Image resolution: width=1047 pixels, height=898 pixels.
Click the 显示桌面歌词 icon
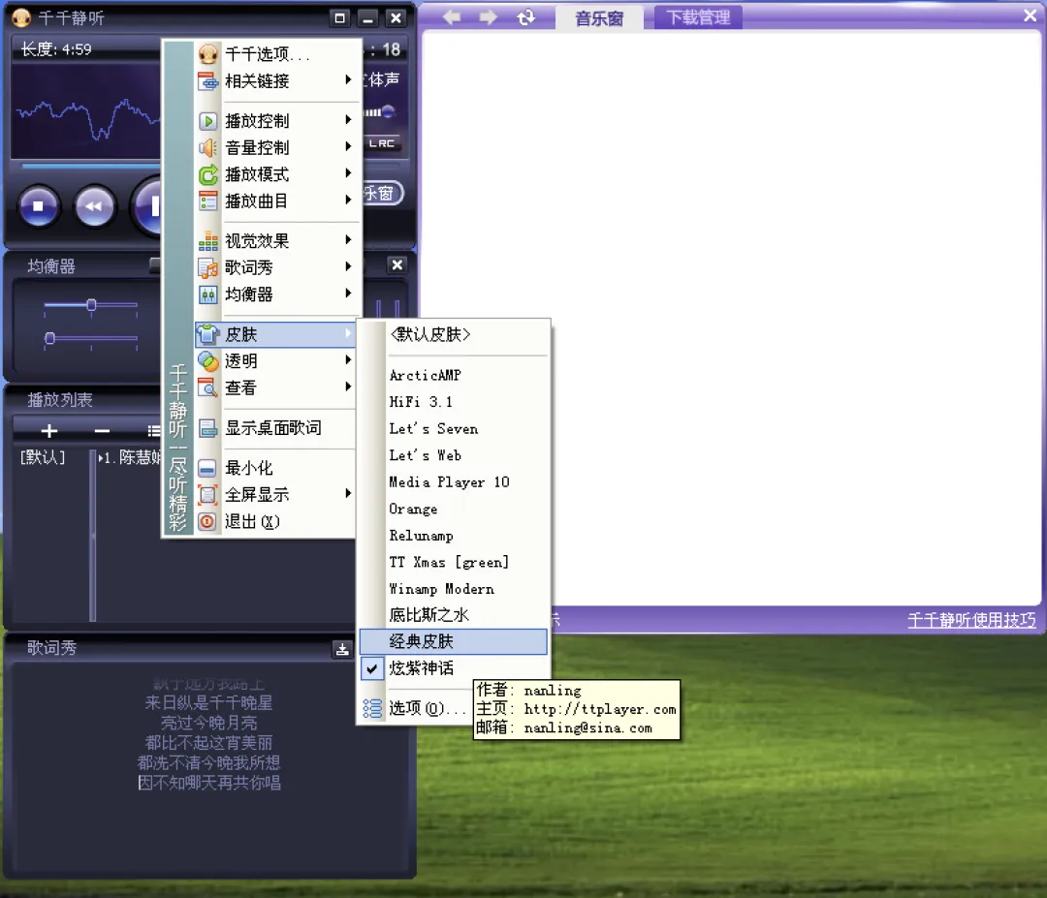pyautogui.click(x=207, y=427)
